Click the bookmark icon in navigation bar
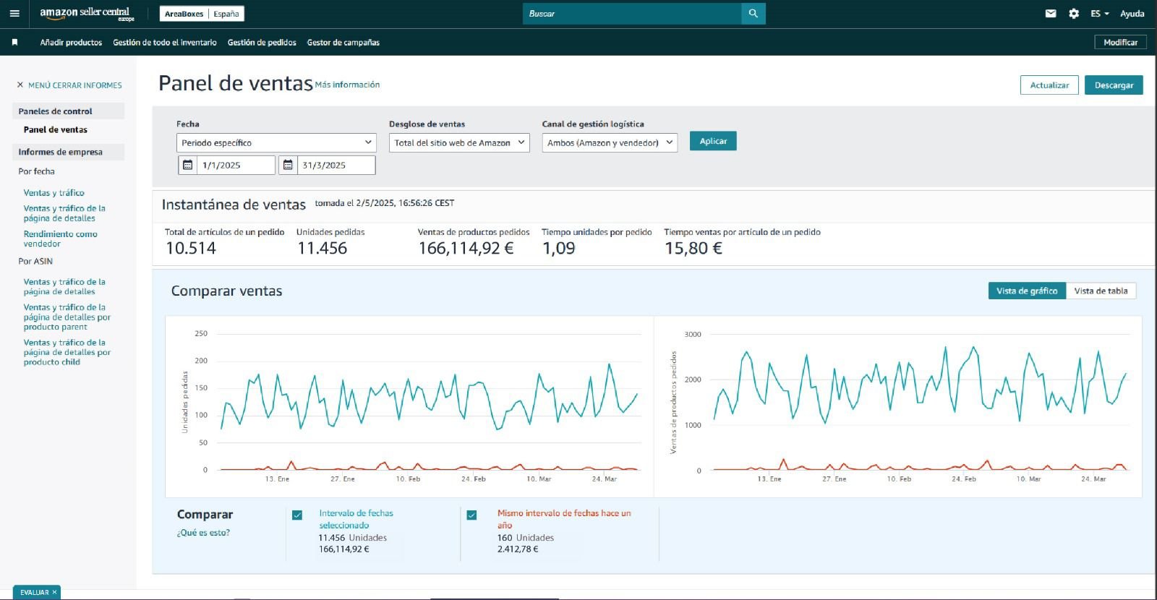Image resolution: width=1157 pixels, height=600 pixels. point(14,43)
